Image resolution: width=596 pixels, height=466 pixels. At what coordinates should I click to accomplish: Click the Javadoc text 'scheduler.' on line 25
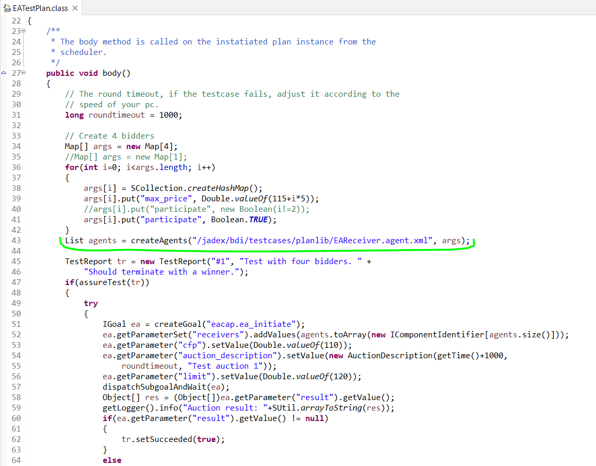point(83,52)
